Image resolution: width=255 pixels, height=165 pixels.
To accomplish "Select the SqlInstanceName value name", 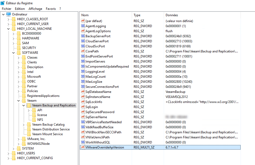I will [x=98, y=97].
